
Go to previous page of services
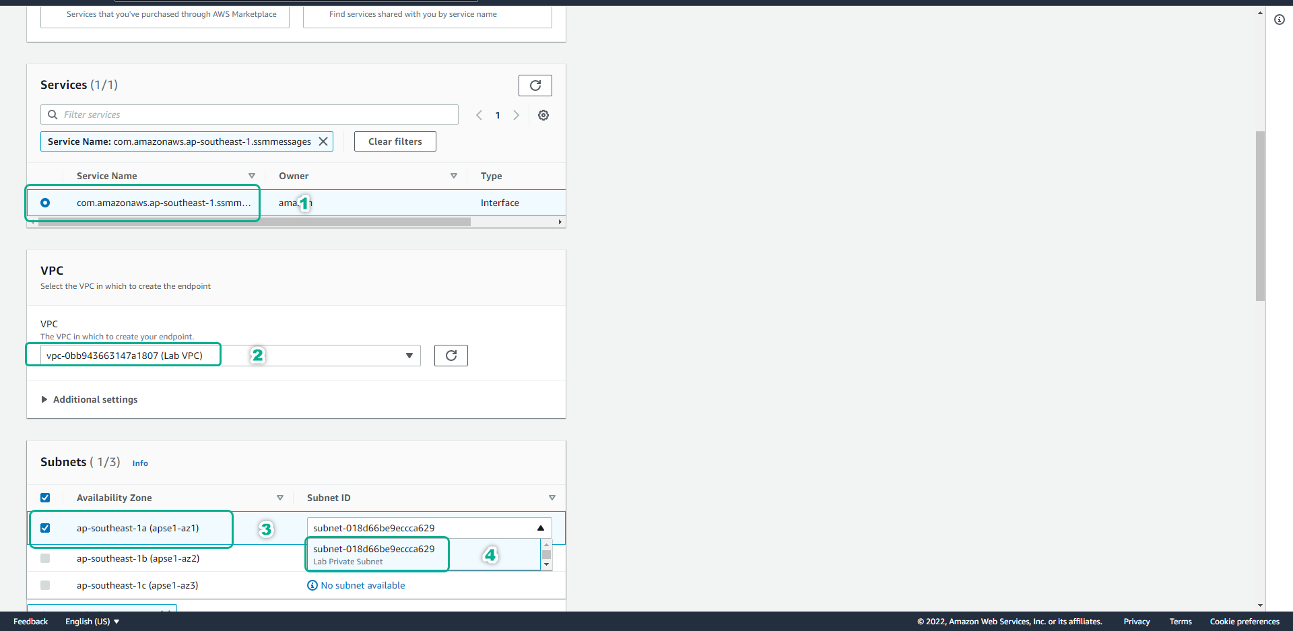(479, 115)
